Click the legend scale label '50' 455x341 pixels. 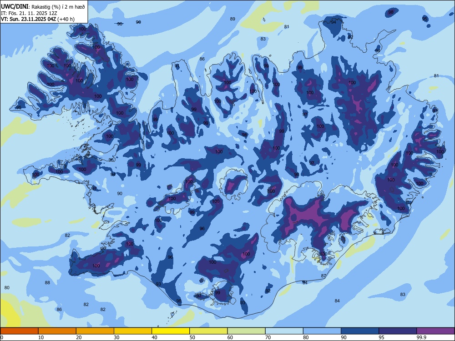tap(192, 337)
